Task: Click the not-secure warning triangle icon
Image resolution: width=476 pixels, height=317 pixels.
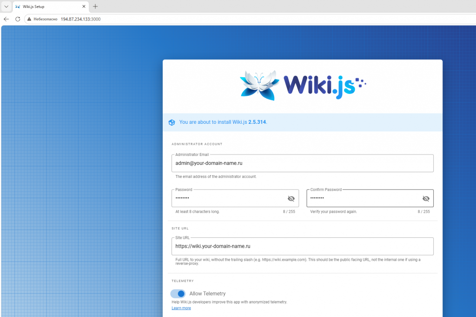Action: (29, 19)
